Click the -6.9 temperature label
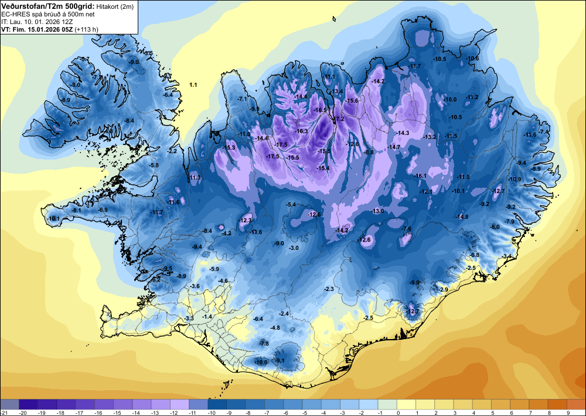Viewport: 586px width, 416px height. 103,210
